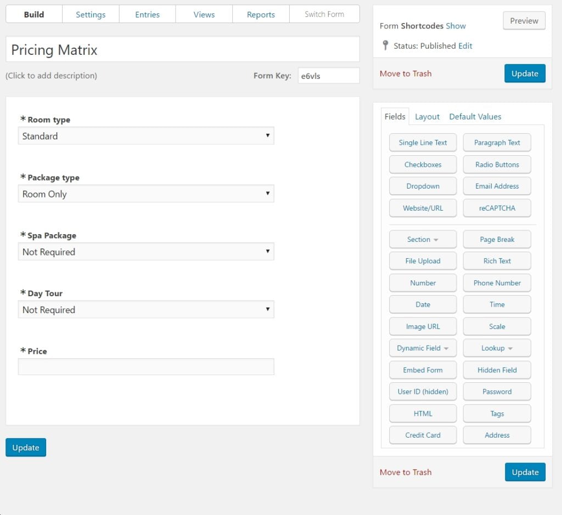562x515 pixels.
Task: Click the Show shortcodes link
Action: point(456,26)
